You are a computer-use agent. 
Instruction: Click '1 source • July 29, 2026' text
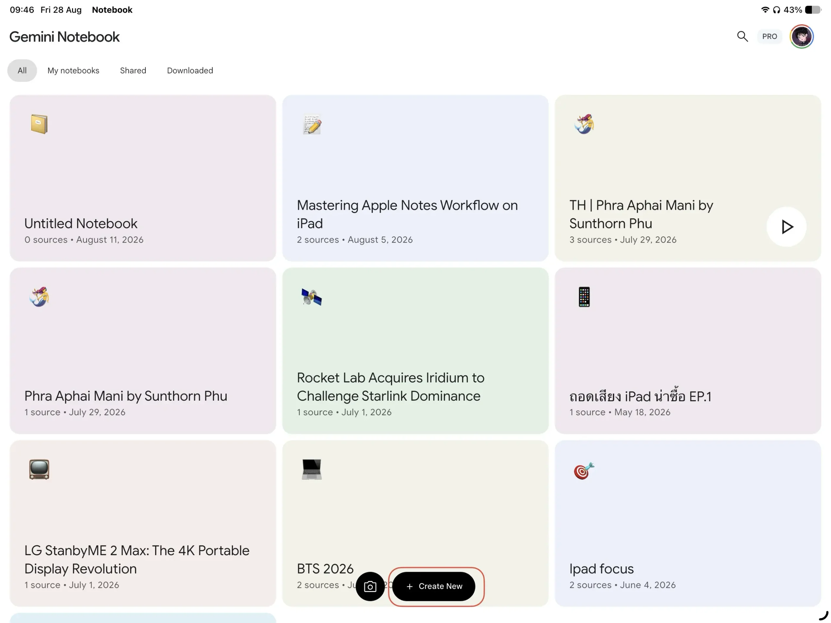(75, 412)
